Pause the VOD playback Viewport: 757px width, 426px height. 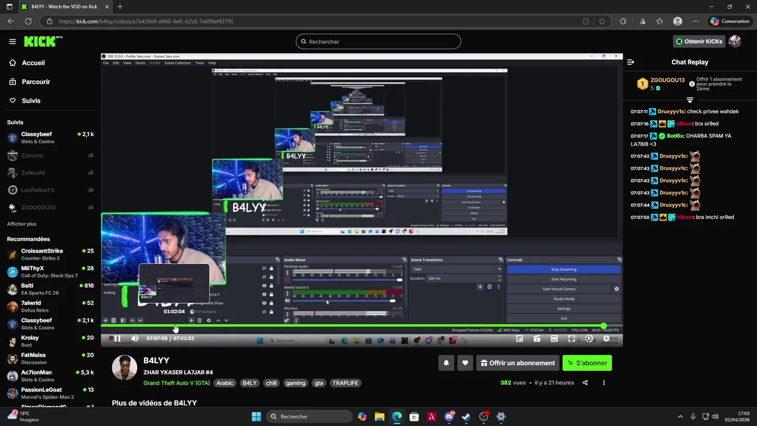click(117, 338)
